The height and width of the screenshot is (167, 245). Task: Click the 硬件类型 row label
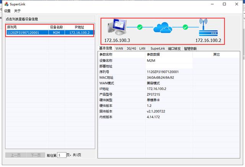[106, 100]
